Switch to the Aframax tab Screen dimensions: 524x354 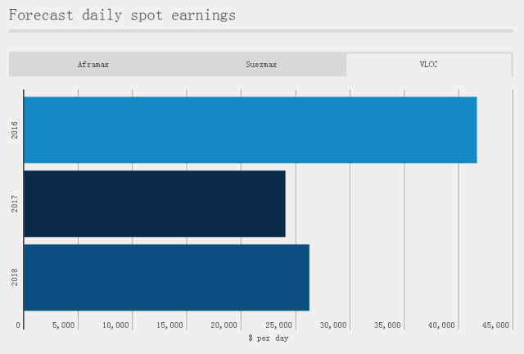[x=93, y=65]
